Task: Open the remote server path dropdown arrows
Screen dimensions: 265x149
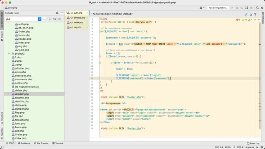Action: tap(40, 19)
